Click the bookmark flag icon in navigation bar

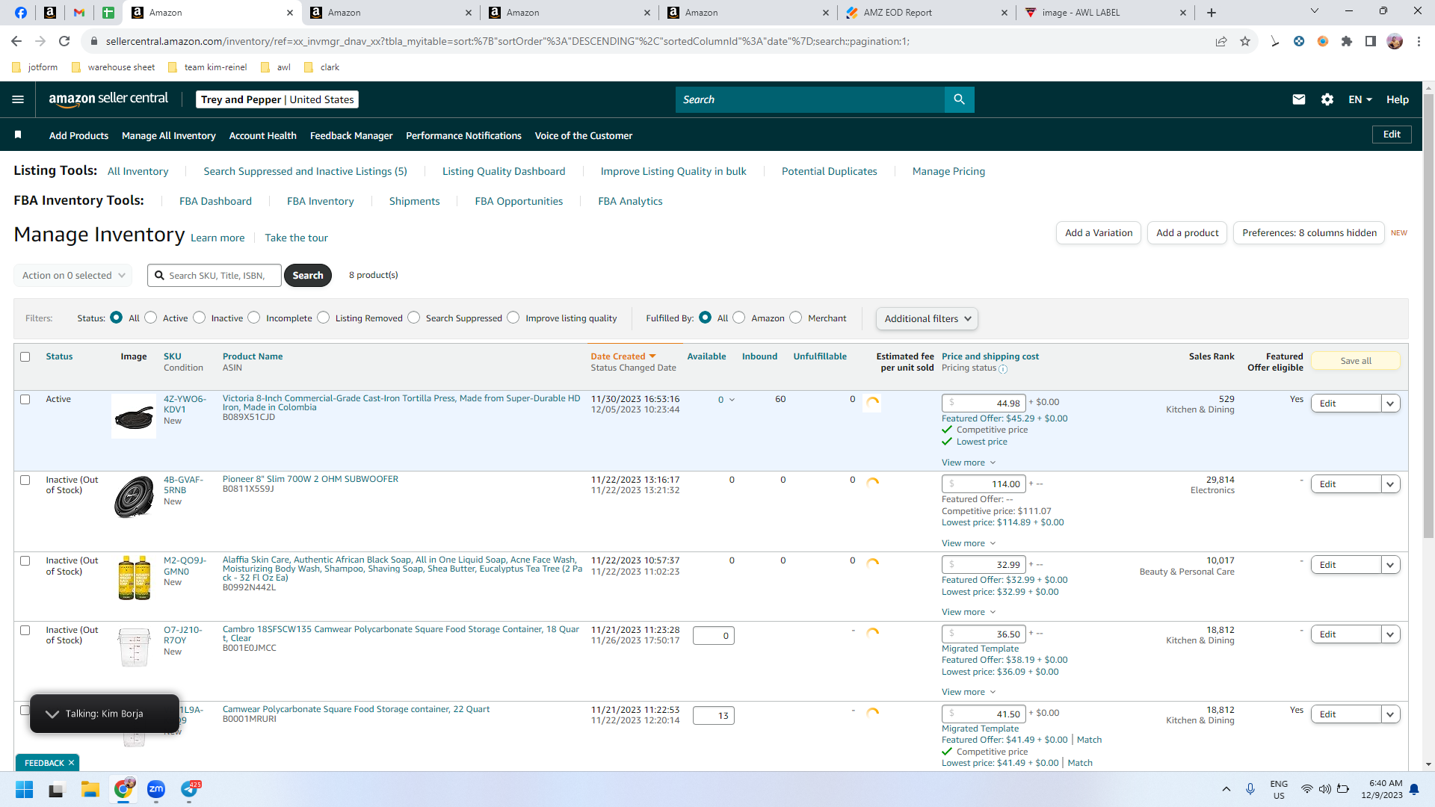[18, 135]
